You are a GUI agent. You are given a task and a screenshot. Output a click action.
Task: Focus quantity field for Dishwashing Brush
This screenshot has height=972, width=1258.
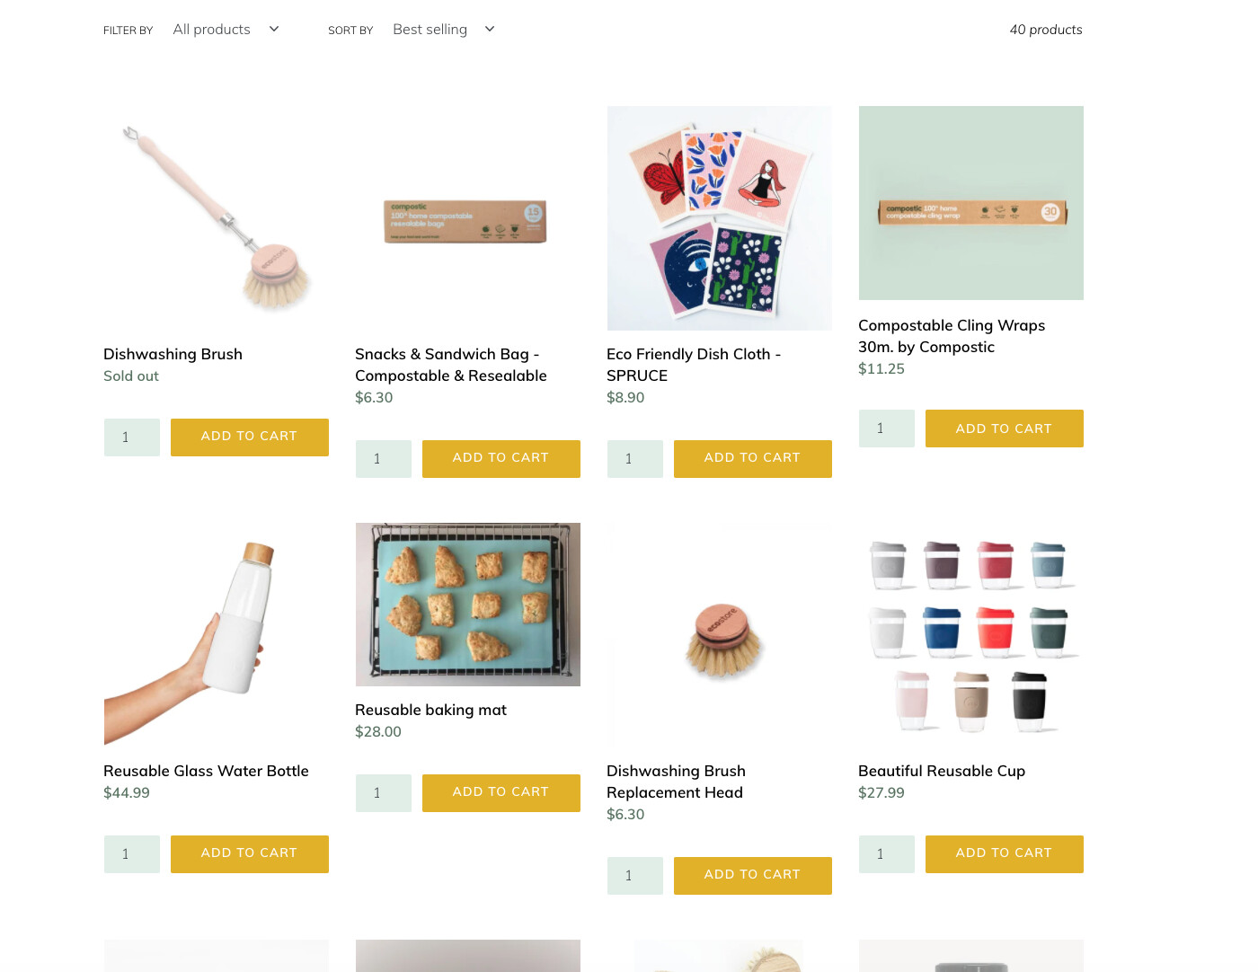[132, 437]
